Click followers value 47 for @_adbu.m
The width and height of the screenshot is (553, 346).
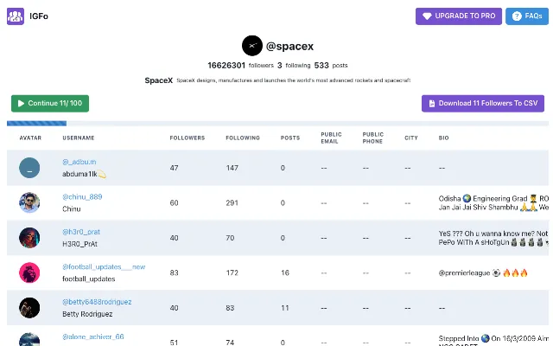(174, 168)
